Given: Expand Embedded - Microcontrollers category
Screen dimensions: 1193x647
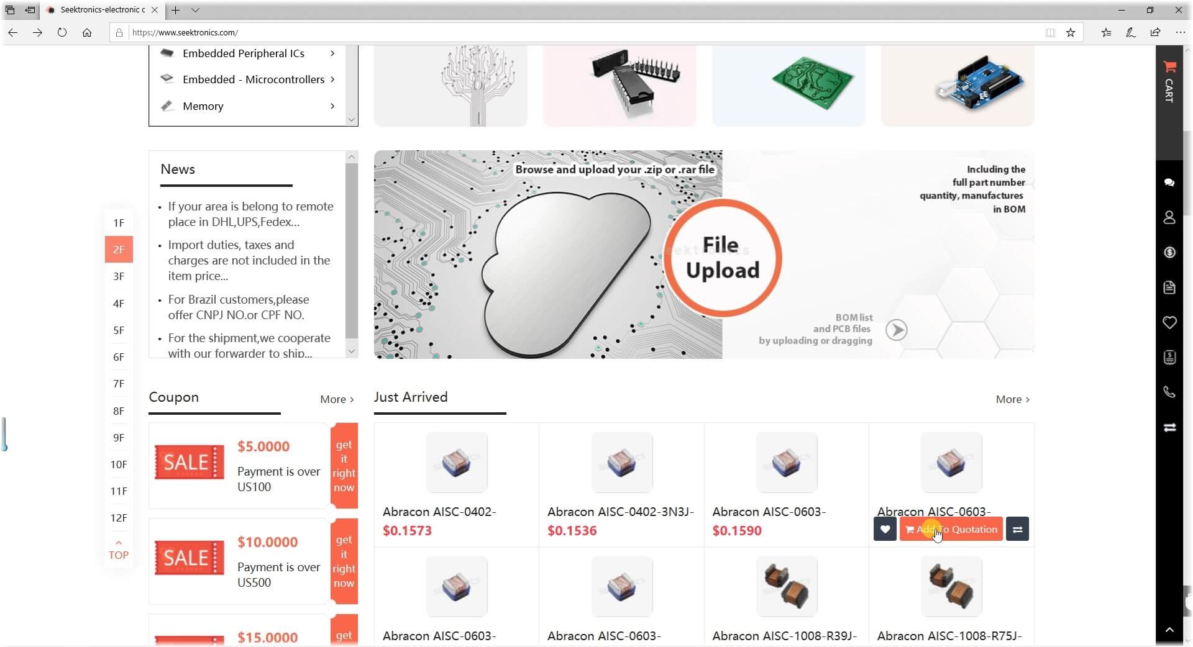Looking at the screenshot, I should click(332, 79).
